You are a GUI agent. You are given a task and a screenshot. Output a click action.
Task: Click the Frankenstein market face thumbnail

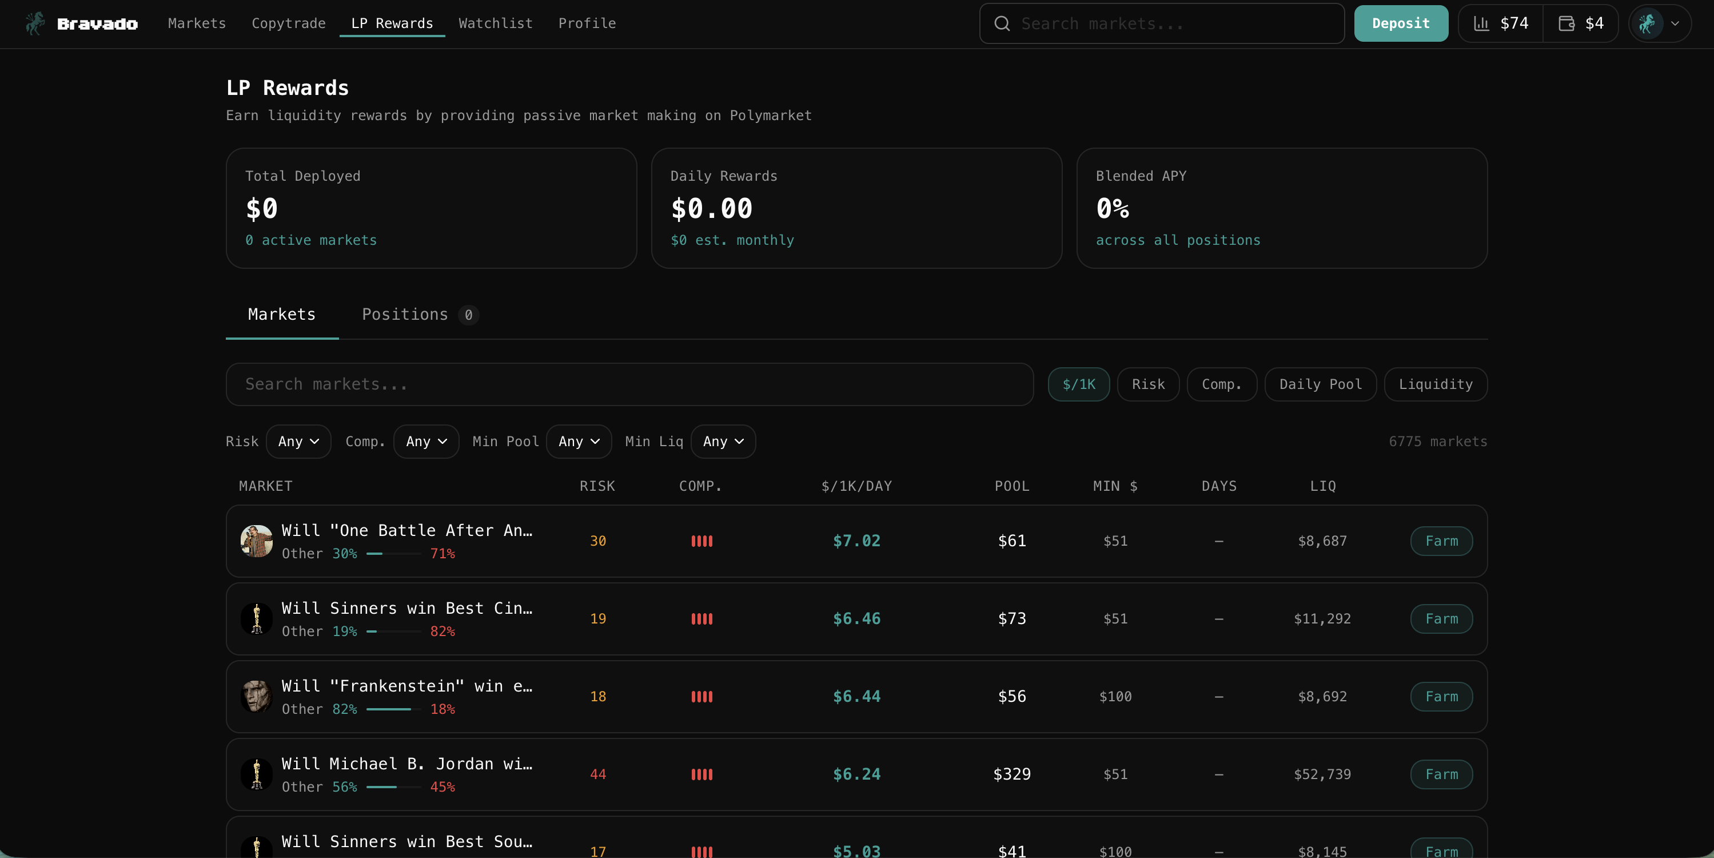[256, 696]
